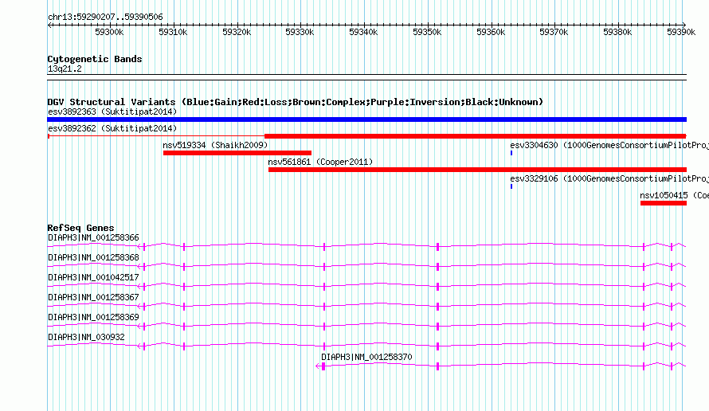This screenshot has height=411, width=709.
Task: Select the DIAPH3|NM_001258367 transcript label
Action: click(x=93, y=298)
